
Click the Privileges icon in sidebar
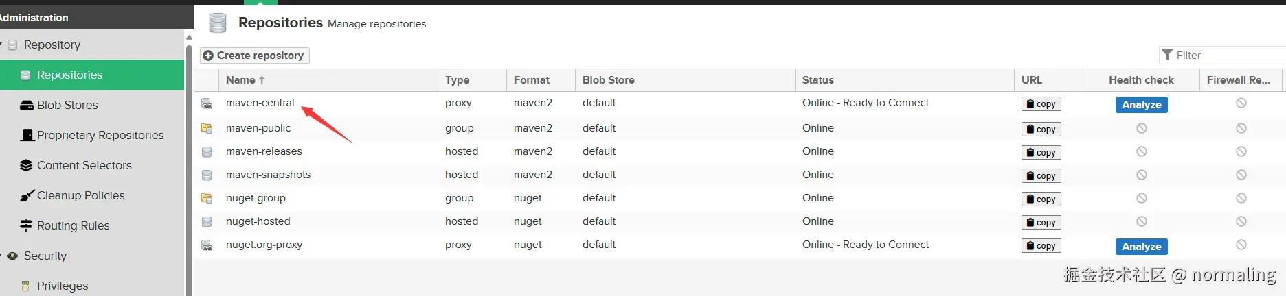pyautogui.click(x=25, y=286)
